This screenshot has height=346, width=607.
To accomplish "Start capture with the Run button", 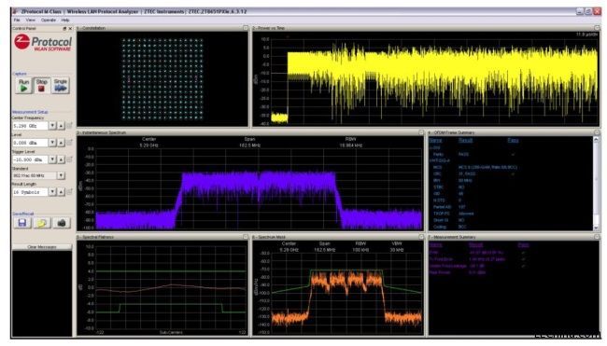I will coord(23,86).
